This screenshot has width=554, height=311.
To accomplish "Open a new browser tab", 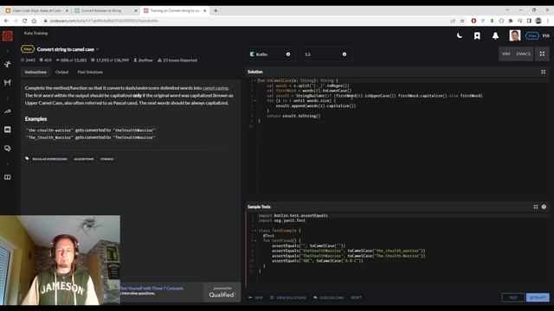I will pyautogui.click(x=216, y=10).
